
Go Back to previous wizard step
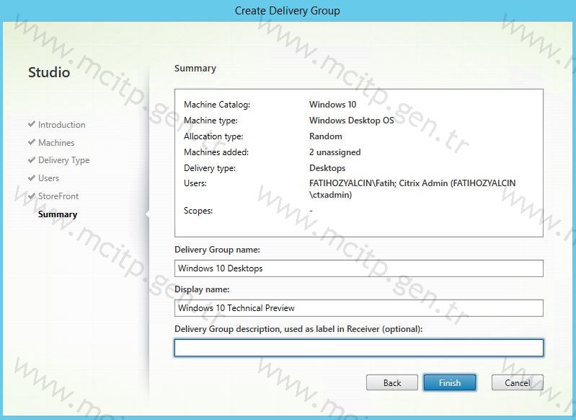pyautogui.click(x=392, y=382)
